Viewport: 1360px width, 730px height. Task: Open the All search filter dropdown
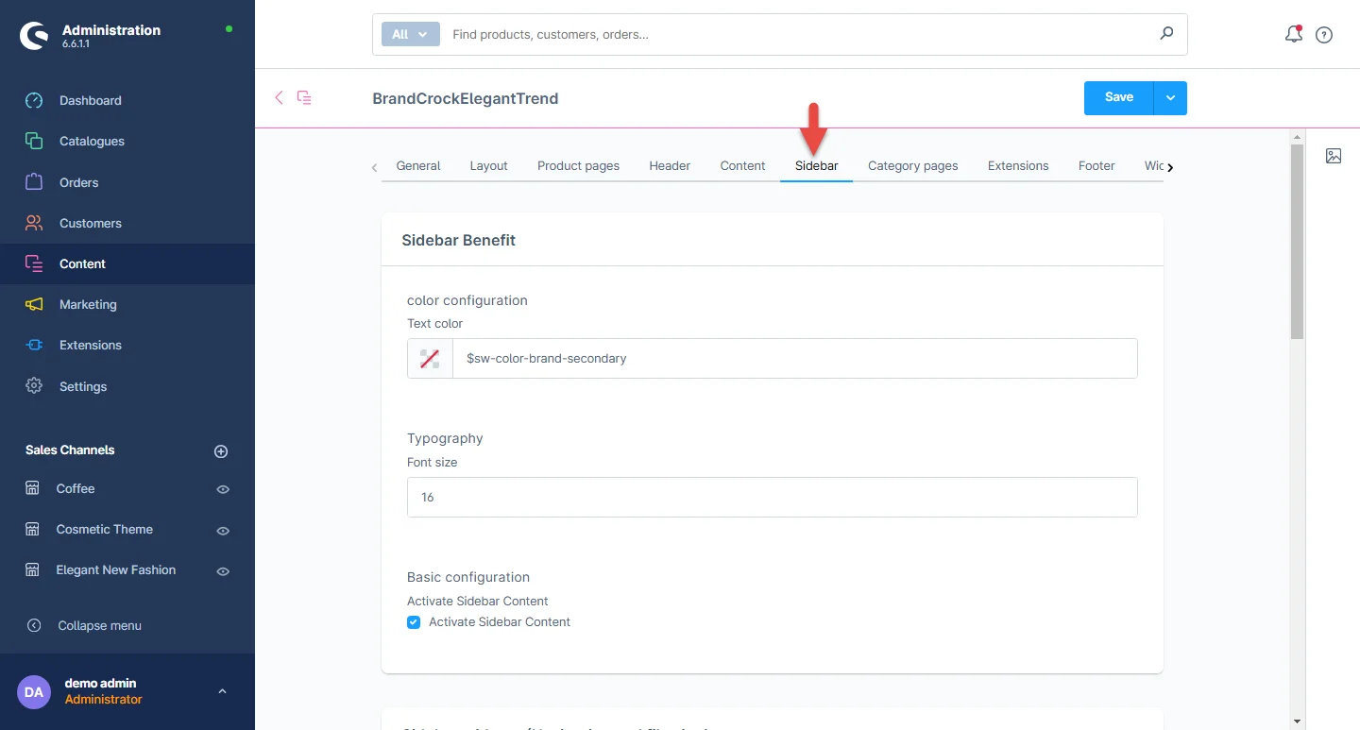click(x=410, y=34)
